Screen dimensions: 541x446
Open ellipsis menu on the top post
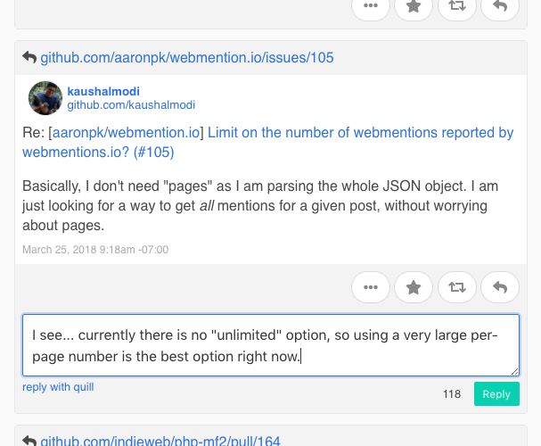[x=371, y=6]
